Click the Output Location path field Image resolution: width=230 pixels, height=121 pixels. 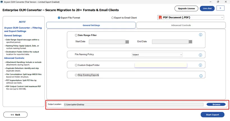(x=133, y=104)
